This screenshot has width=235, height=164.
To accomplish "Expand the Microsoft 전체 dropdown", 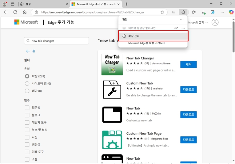I will click(x=197, y=22).
